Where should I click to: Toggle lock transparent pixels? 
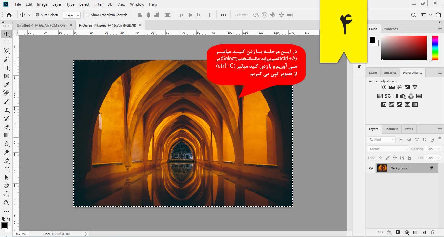coord(380,158)
